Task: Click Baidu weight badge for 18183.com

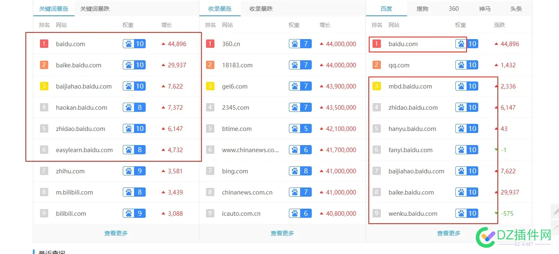Action: 300,65
